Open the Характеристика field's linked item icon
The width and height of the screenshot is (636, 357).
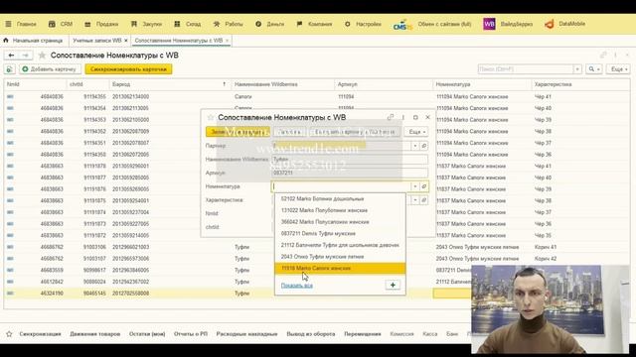pyautogui.click(x=424, y=200)
